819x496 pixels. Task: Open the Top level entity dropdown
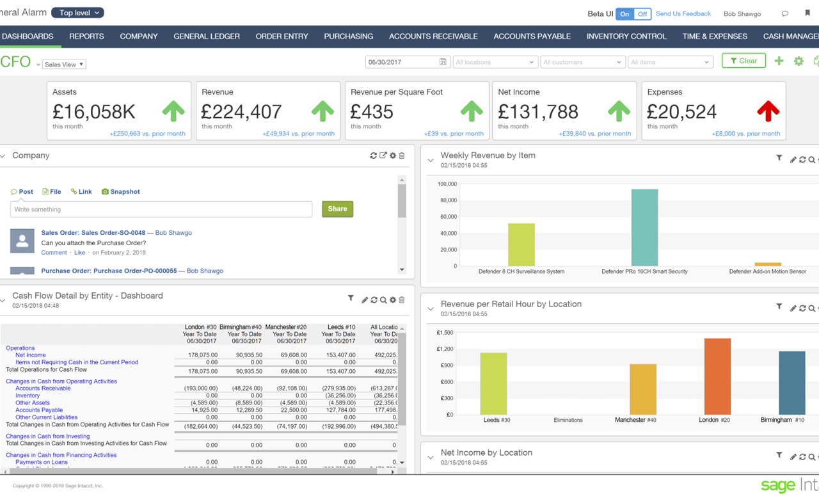click(x=78, y=13)
